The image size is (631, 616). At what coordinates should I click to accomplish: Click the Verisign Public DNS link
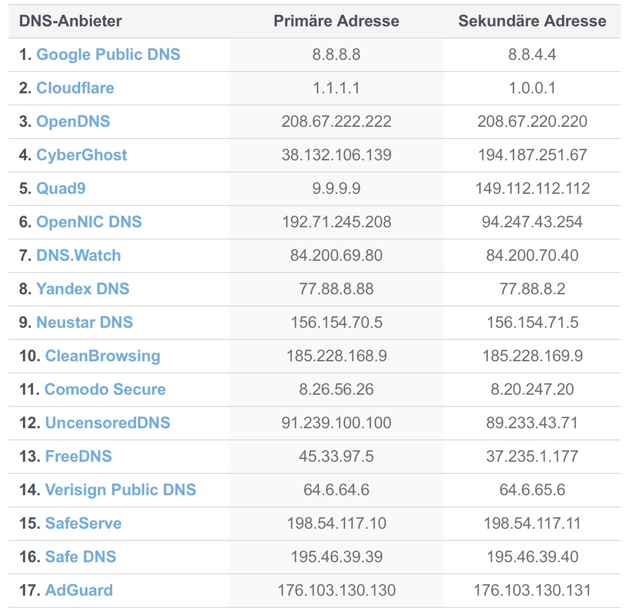120,490
